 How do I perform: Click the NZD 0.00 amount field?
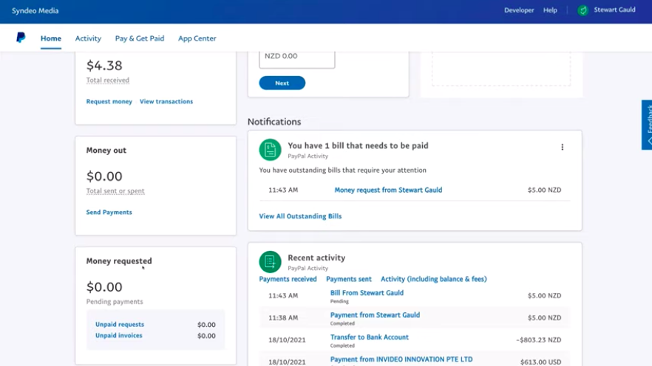point(297,58)
